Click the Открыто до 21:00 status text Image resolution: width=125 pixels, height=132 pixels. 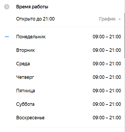(x=35, y=19)
